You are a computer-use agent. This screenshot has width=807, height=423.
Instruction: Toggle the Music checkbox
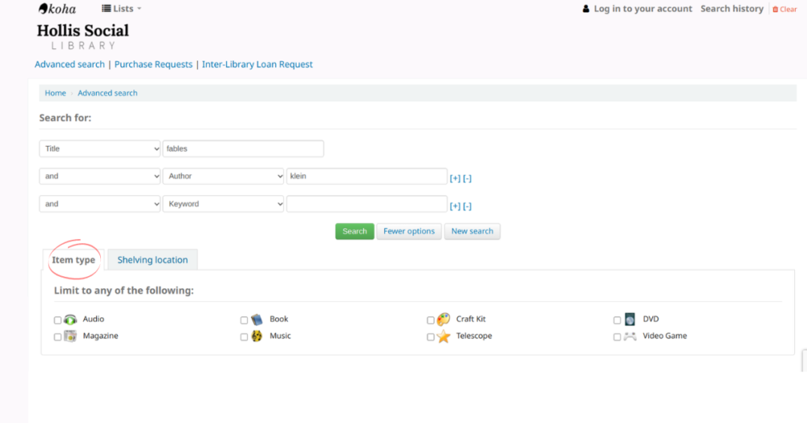tap(244, 337)
